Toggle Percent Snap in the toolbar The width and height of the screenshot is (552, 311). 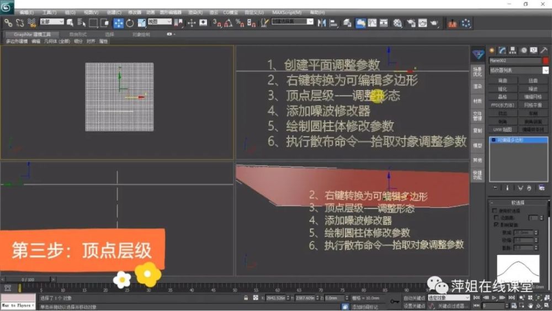[240, 23]
